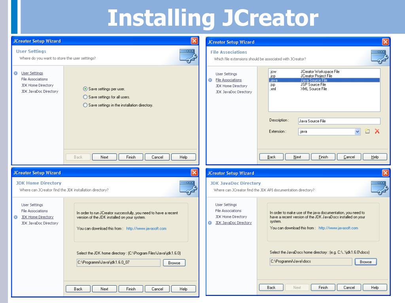Image resolution: width=405 pixels, height=303 pixels.
Task: Click the wizard icon in JDK Home Directory header
Action: coord(188,187)
